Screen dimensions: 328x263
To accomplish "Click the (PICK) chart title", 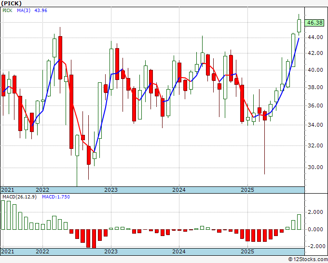I will pos(11,3).
